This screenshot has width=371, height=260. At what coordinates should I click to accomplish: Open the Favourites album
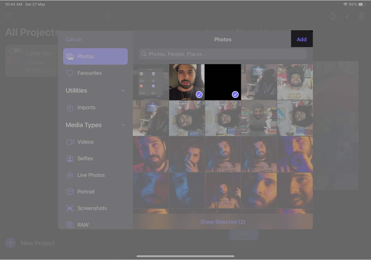click(95, 73)
